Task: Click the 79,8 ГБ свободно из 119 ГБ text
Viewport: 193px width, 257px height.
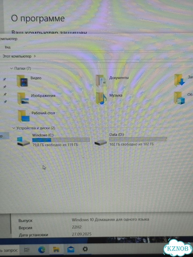Action: [55, 145]
